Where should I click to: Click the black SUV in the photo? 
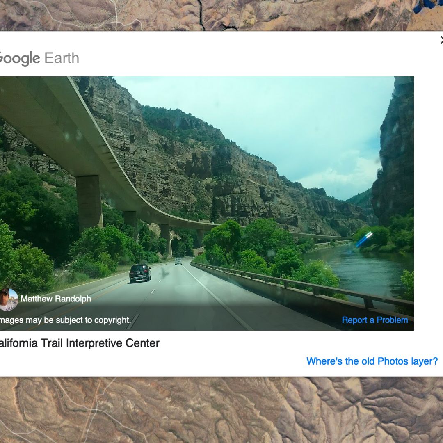(140, 273)
